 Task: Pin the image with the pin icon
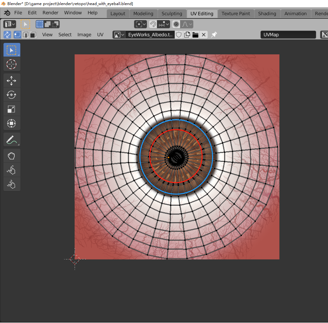[214, 35]
